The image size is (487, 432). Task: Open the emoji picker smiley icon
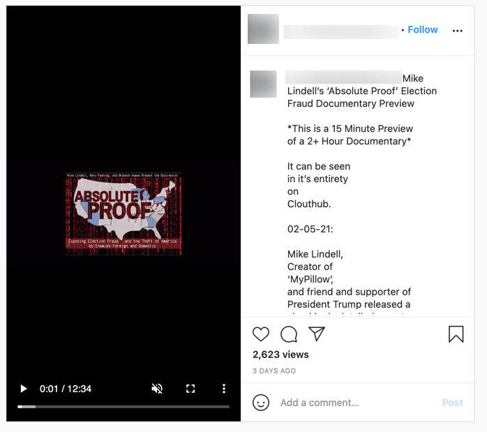click(x=261, y=403)
